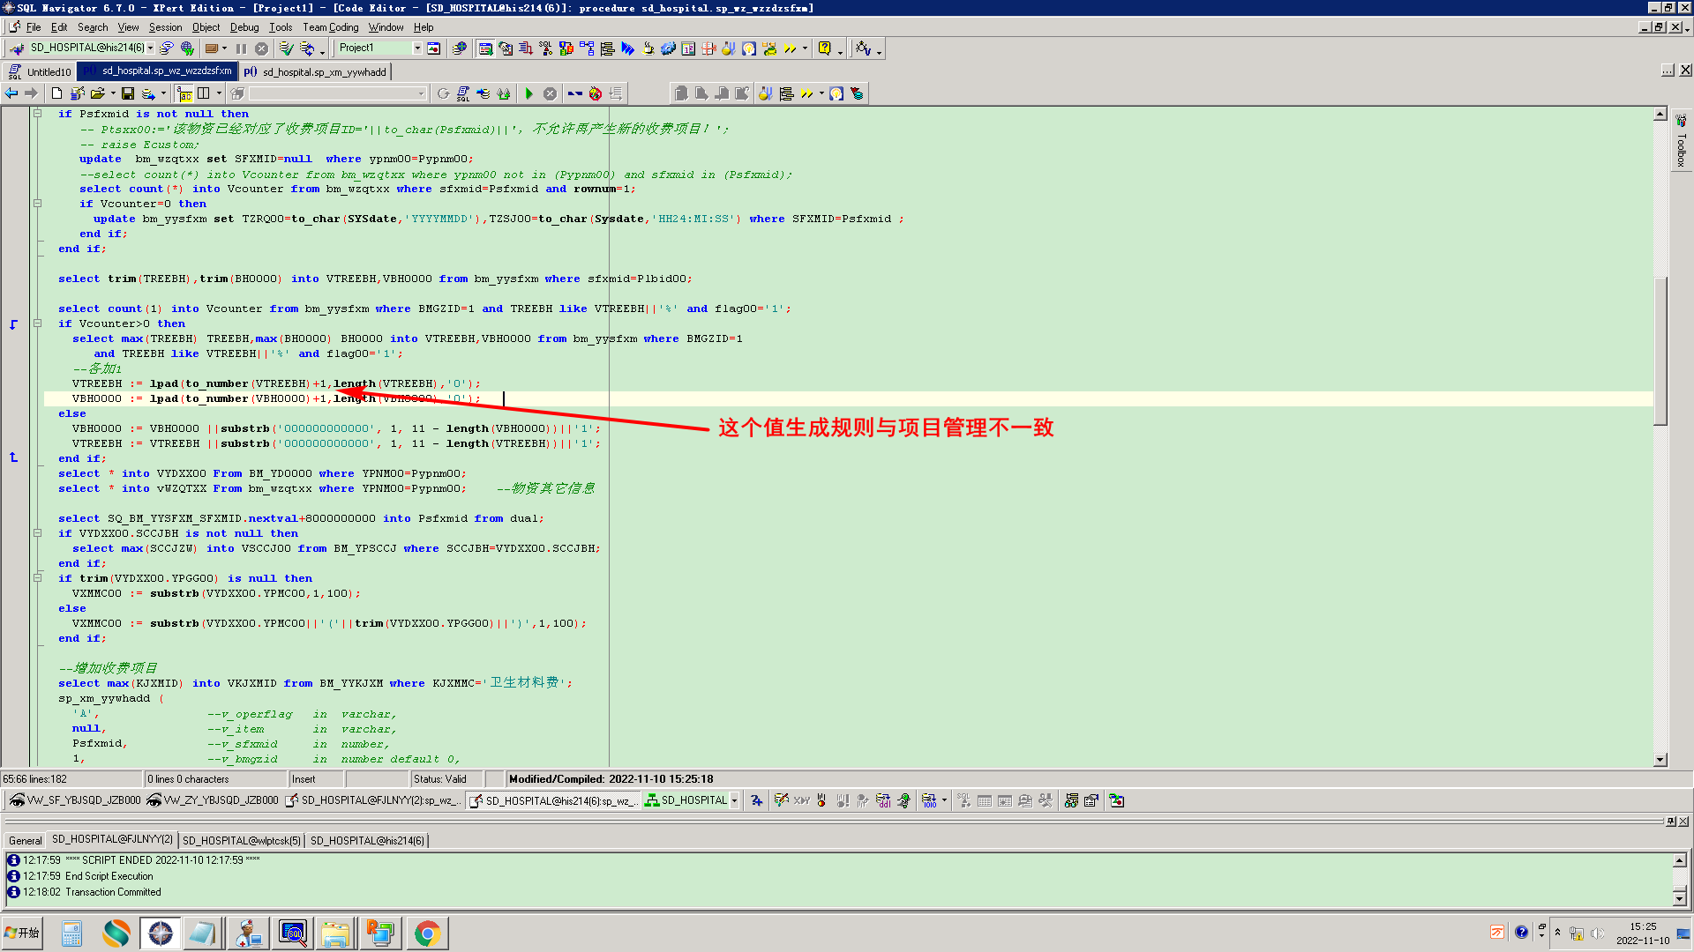Click the disabled Stop execution round icon
Screen dimensions: 1694x952
[x=550, y=93]
